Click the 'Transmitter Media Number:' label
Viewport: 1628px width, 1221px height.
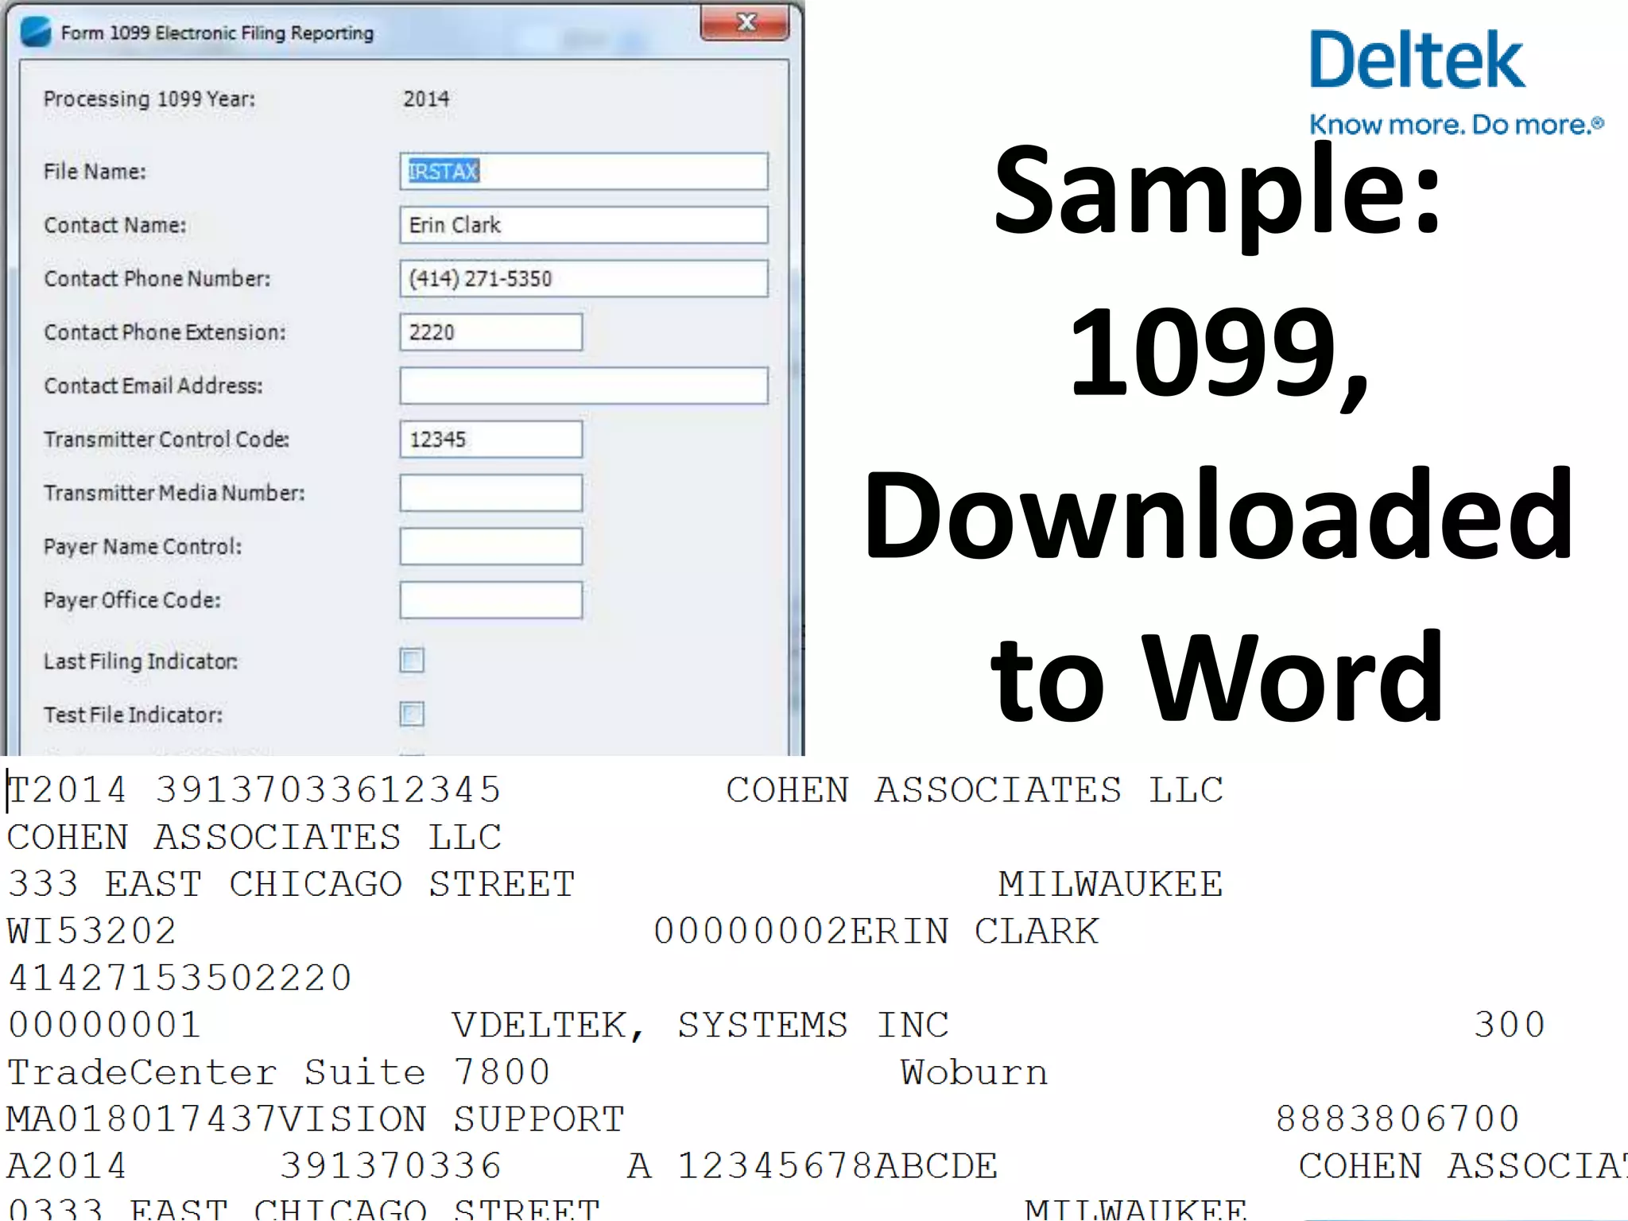[x=174, y=493]
